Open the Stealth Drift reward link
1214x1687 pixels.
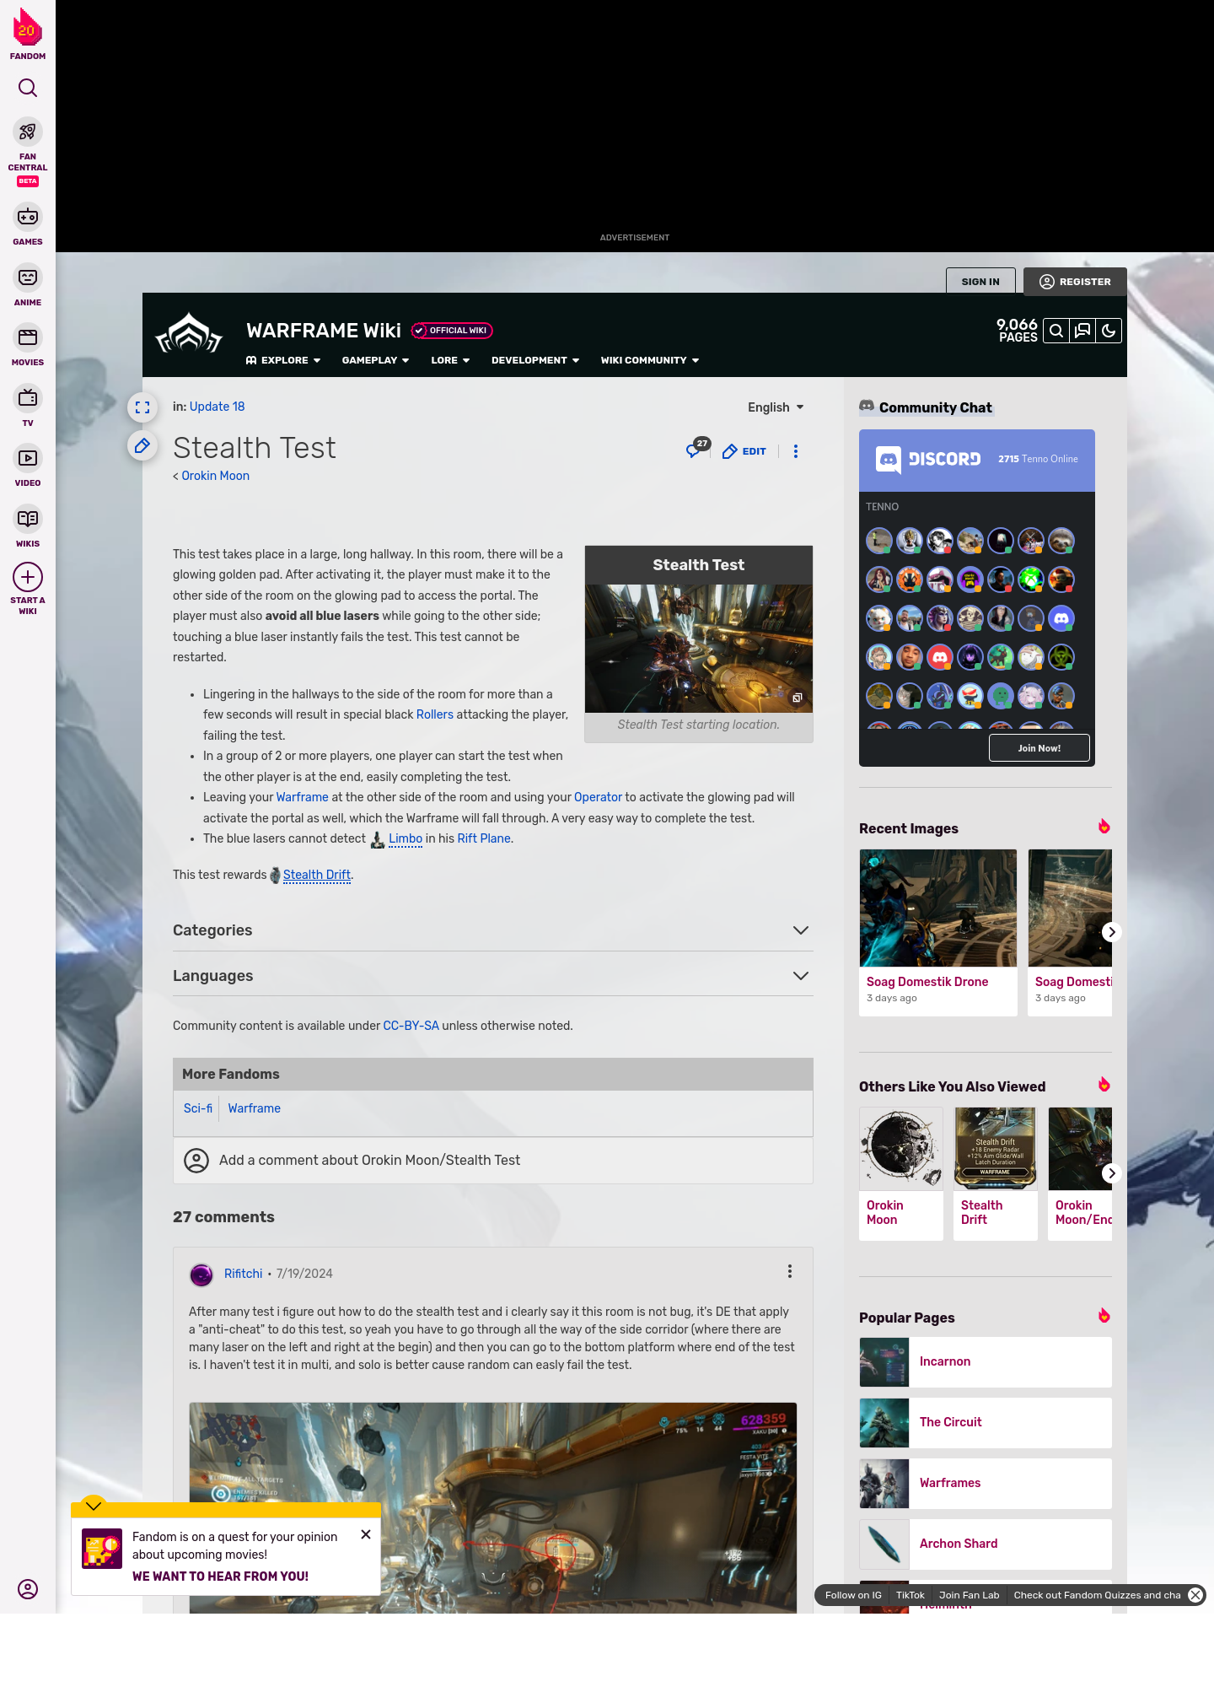(x=317, y=875)
